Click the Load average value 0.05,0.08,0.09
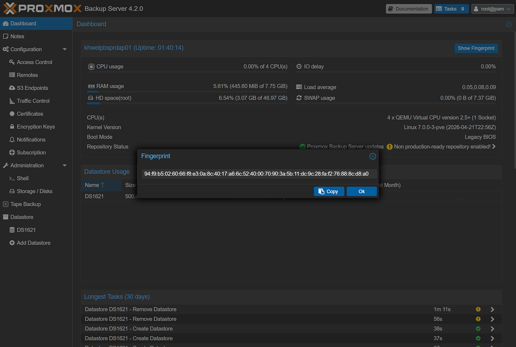The image size is (516, 347). tap(479, 87)
